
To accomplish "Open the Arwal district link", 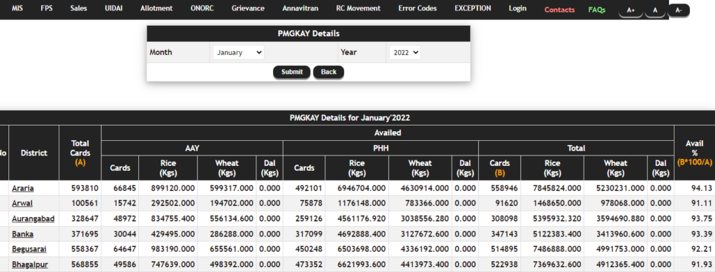I will pos(22,203).
